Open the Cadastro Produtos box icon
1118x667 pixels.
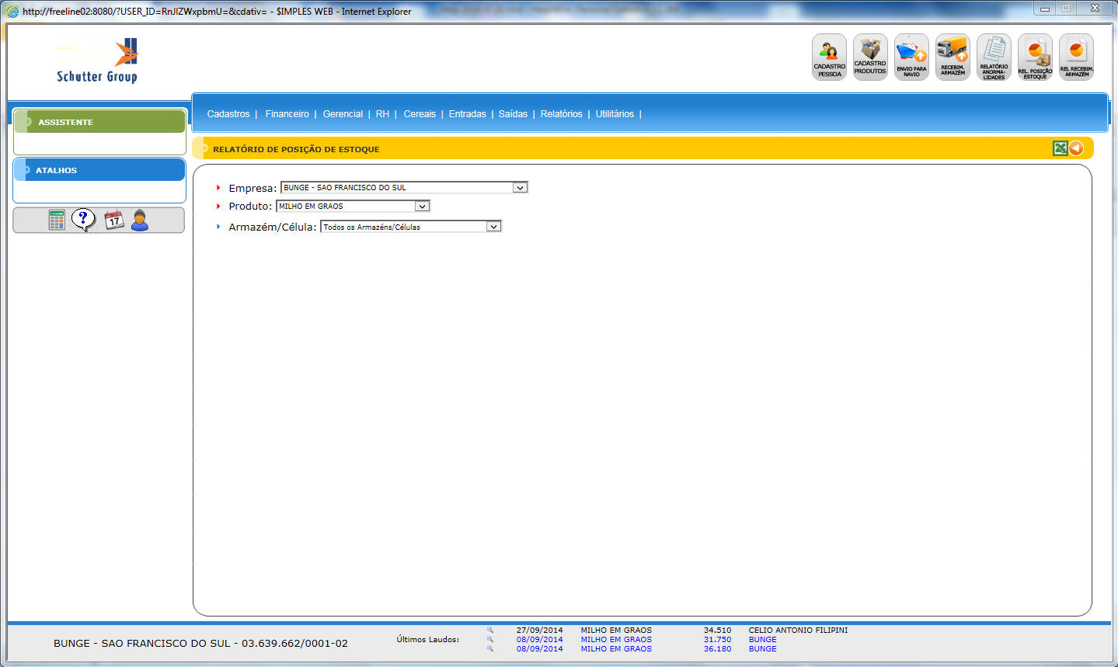tap(870, 57)
